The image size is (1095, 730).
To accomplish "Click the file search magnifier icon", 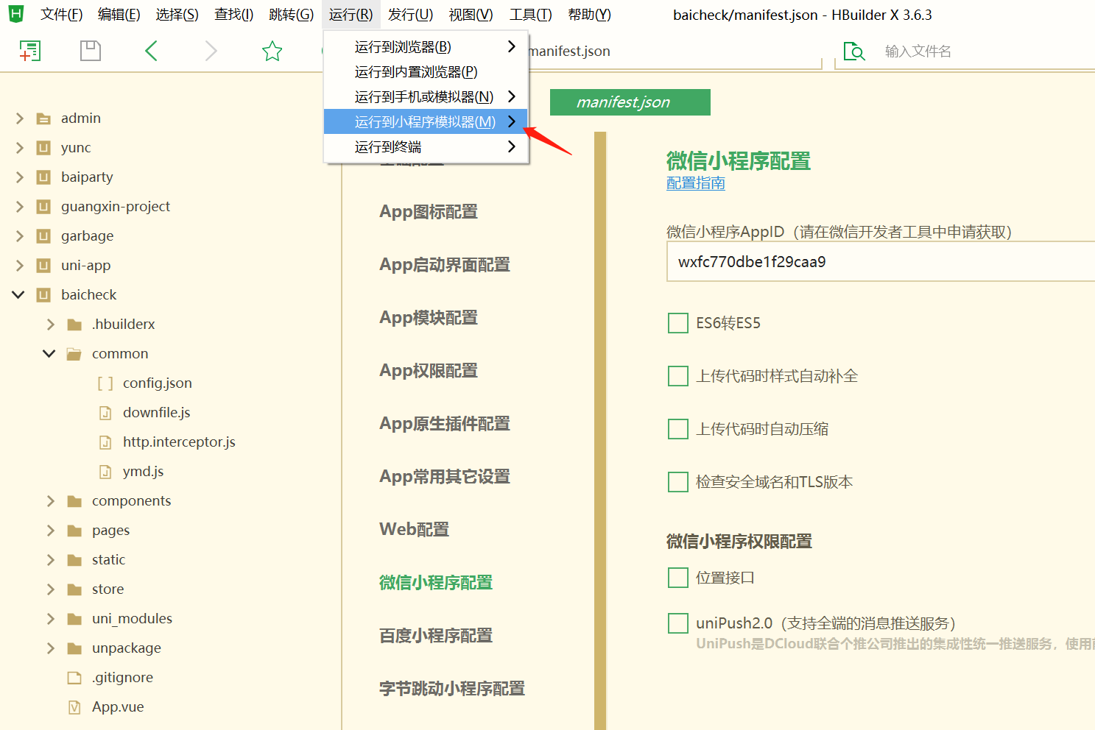I will (x=853, y=52).
